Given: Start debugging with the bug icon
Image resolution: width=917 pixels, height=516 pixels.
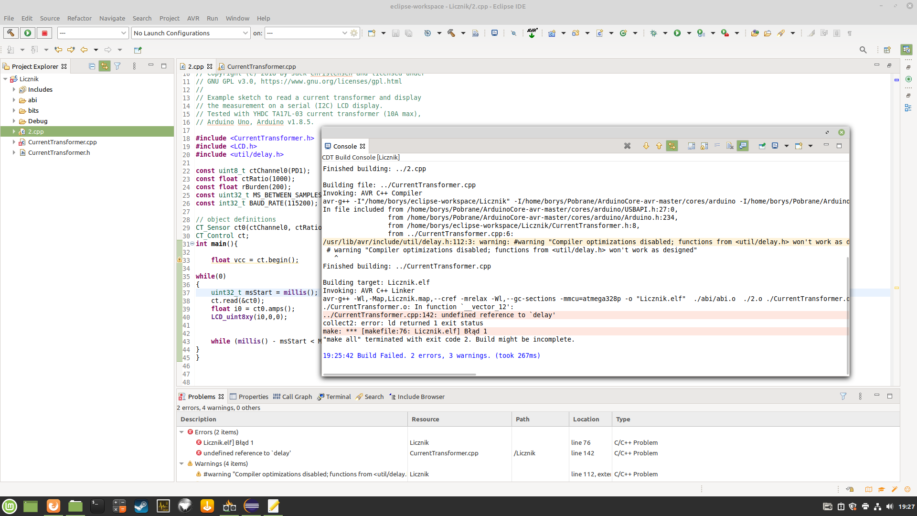Looking at the screenshot, I should 654,33.
